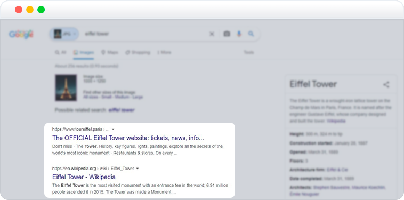
Task: Expand the More tab menu
Action: pos(164,52)
